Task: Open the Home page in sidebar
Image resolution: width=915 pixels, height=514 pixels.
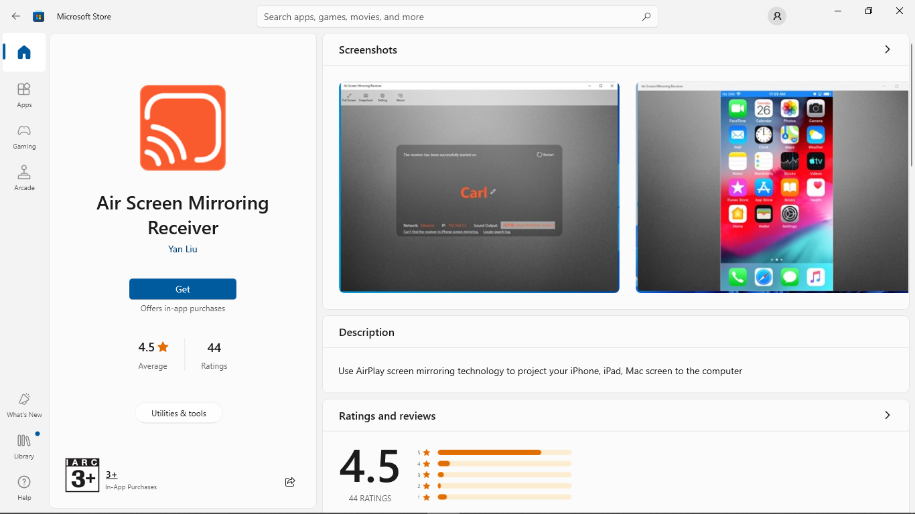Action: tap(24, 52)
